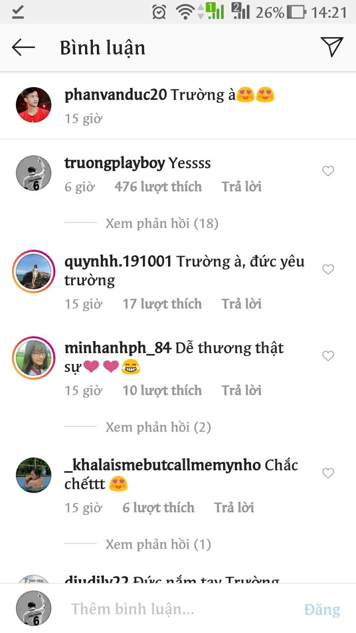
Task: Open _khalaismebutcallmemynho profile avatar
Action: 34,475
